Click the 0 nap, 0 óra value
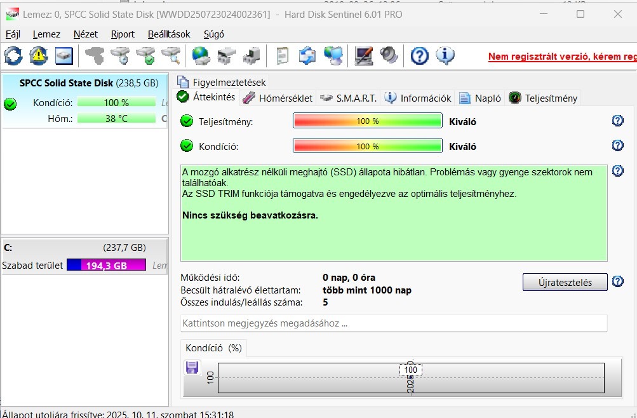 click(349, 278)
